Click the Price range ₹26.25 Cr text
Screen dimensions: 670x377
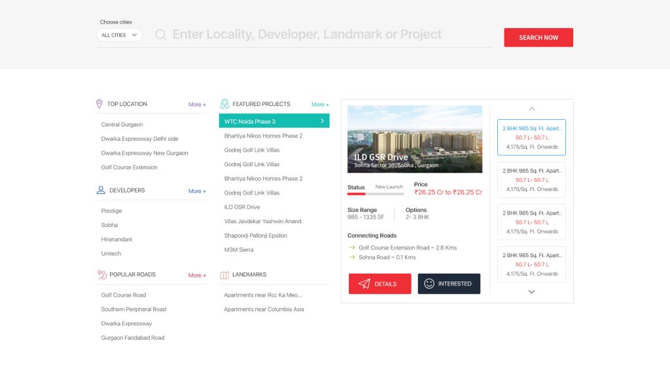[448, 192]
